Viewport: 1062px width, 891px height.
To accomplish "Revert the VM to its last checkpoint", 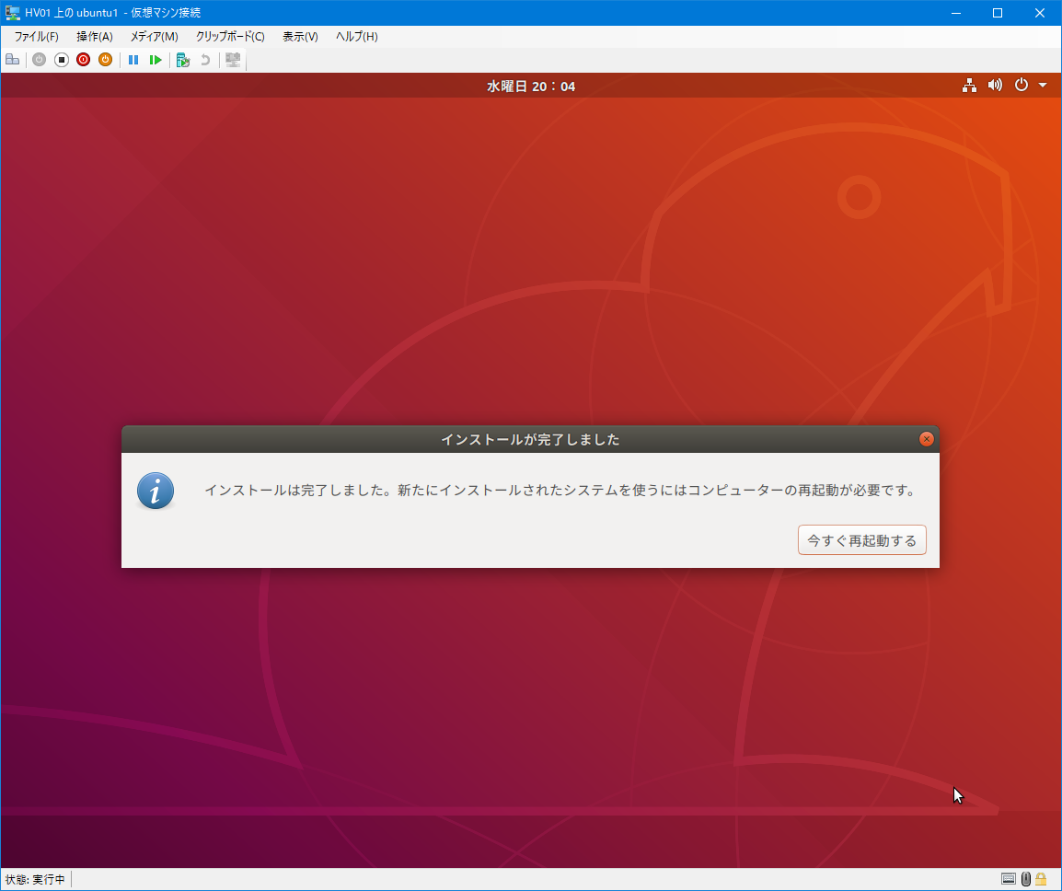I will click(204, 59).
